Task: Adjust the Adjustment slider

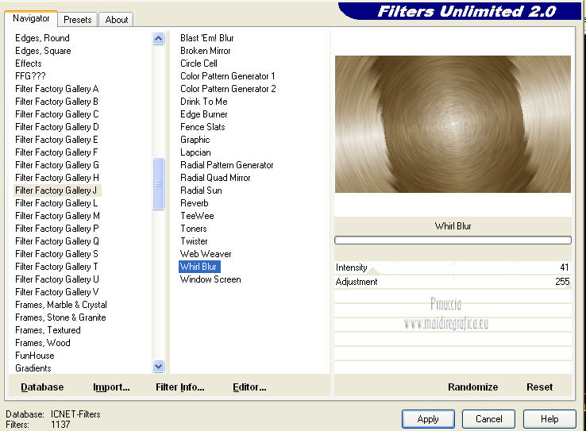Action: tap(453, 282)
